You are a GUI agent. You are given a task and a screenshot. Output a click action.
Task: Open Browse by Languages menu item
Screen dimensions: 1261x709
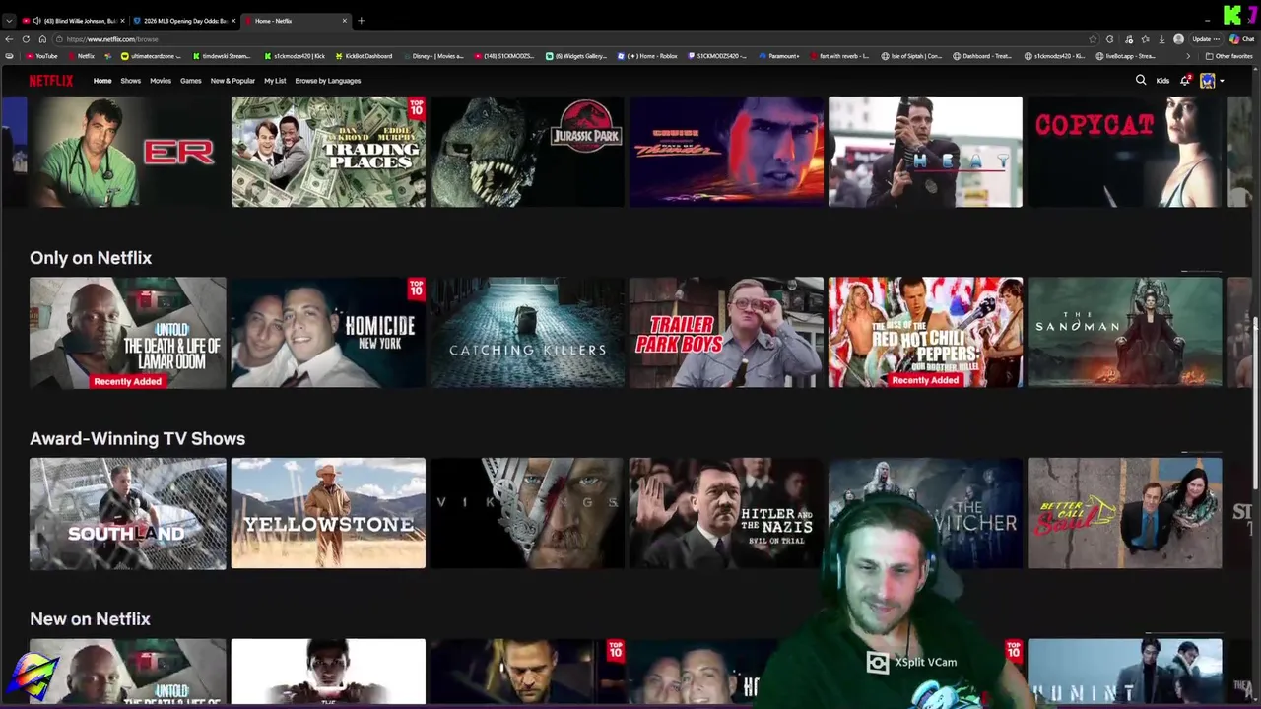pos(328,81)
